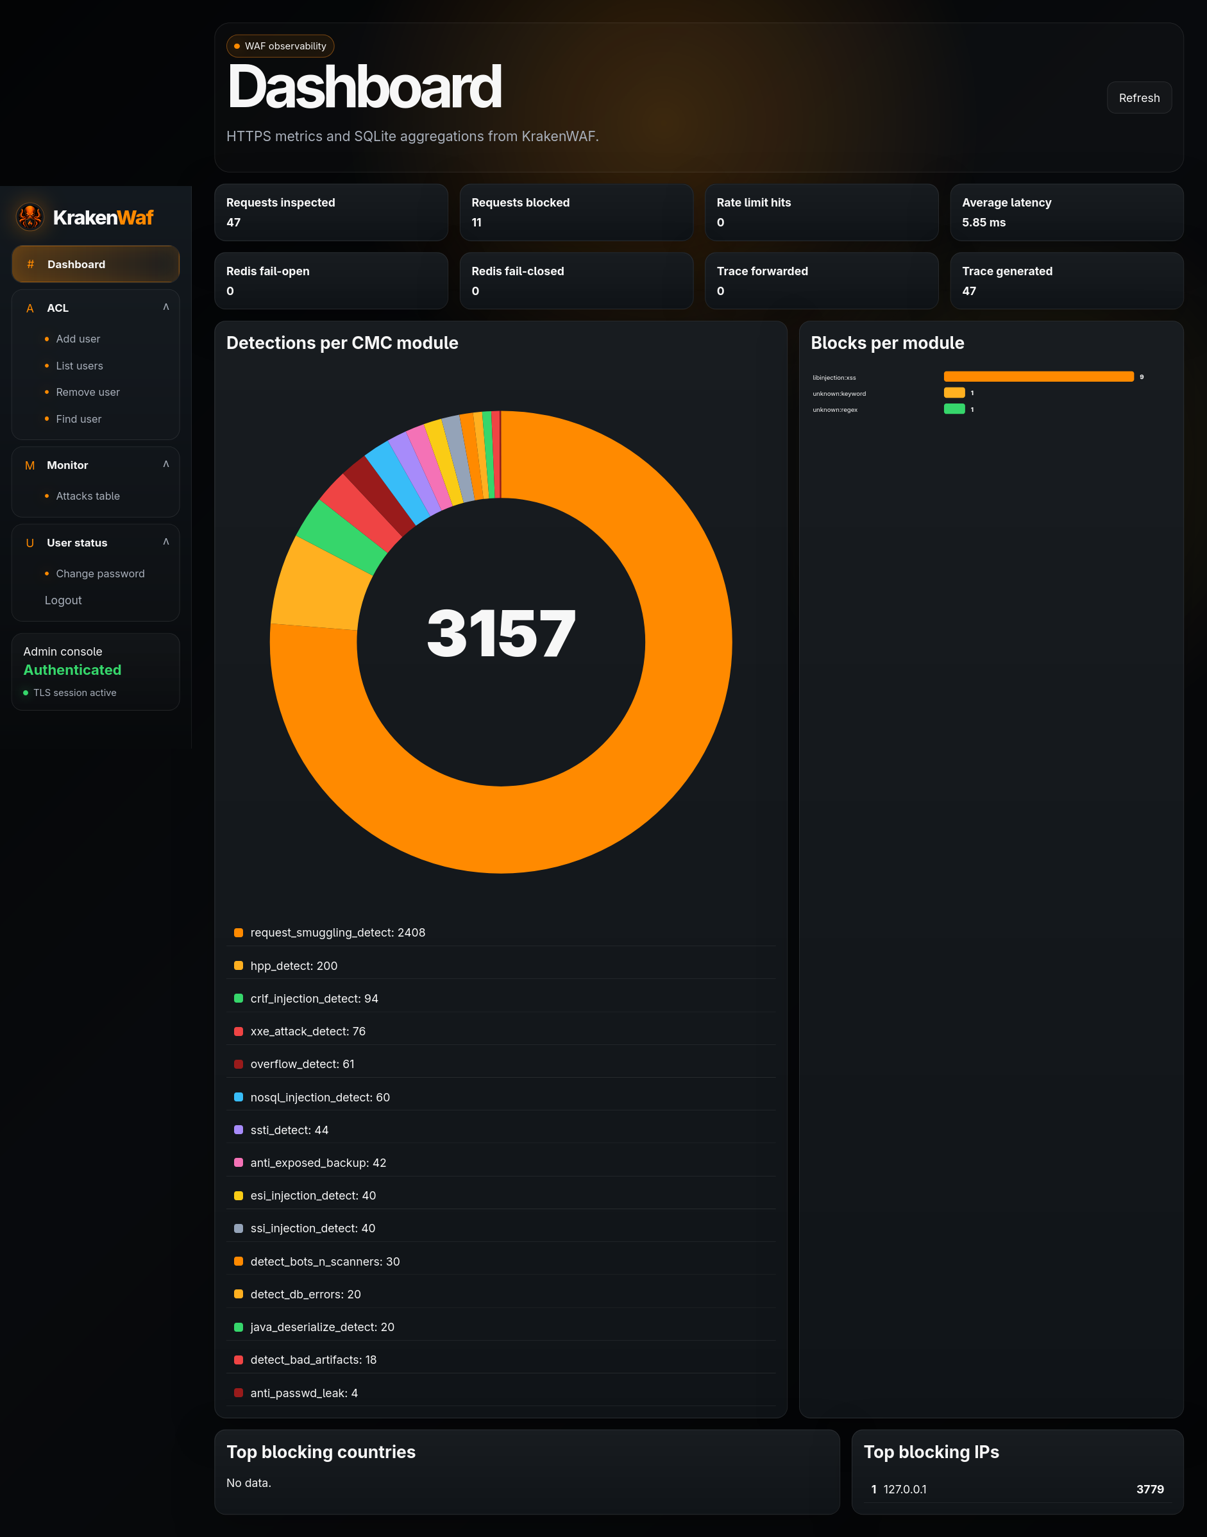Click the nosql_injection_detect blue swatch
This screenshot has height=1537, width=1207.
(239, 1098)
